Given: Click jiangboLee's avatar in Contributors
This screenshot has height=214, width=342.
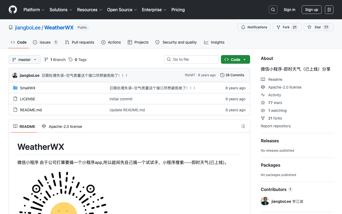Looking at the screenshot, I should tap(265, 201).
